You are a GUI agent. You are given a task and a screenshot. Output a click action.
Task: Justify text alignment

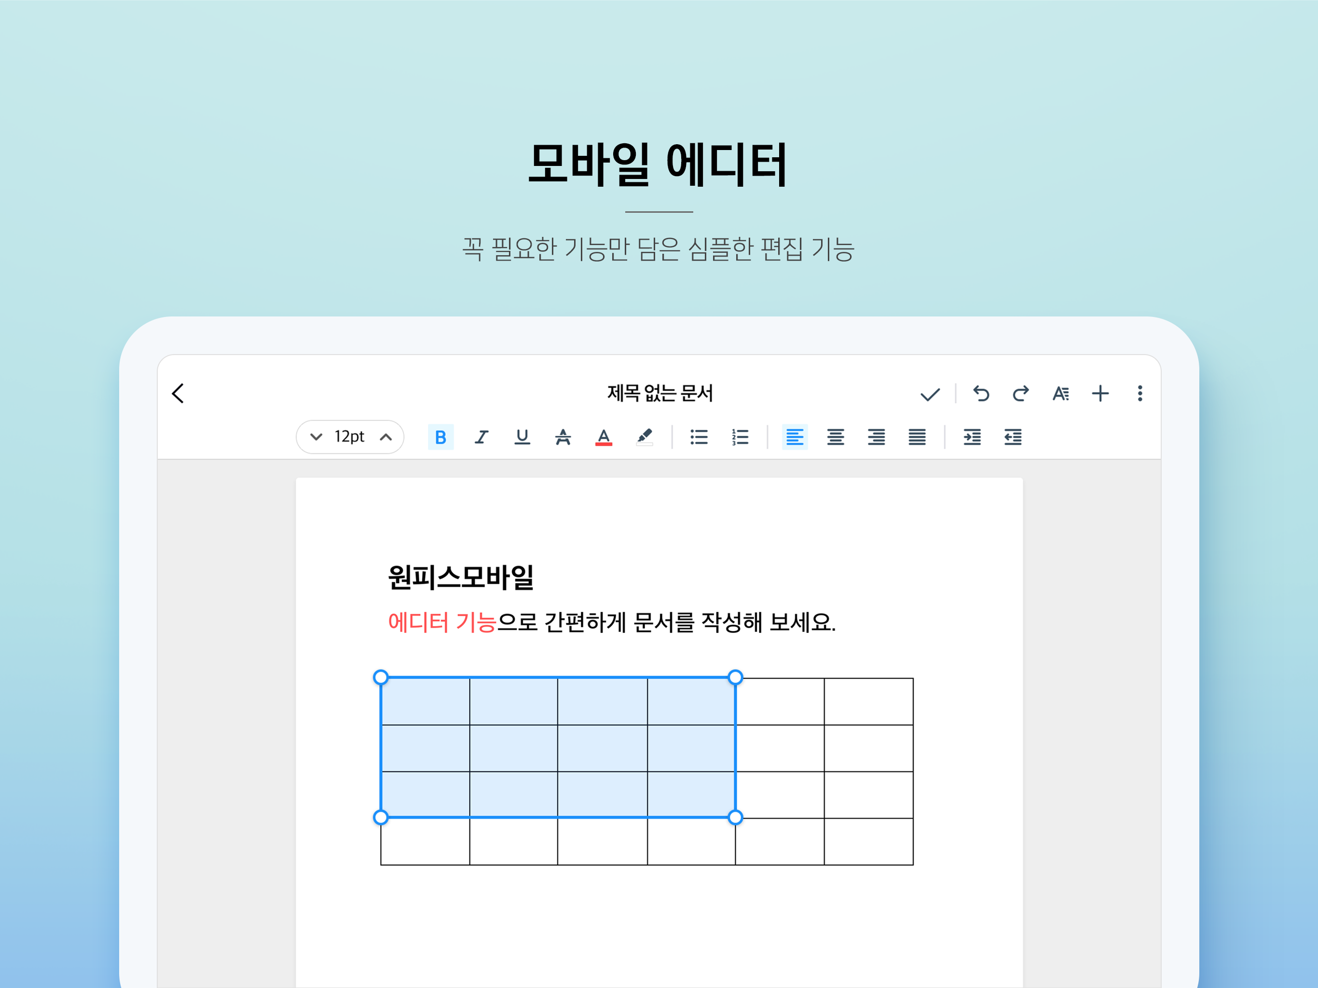click(x=917, y=438)
